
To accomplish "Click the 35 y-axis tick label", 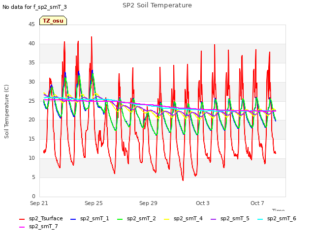I will 31,63.
